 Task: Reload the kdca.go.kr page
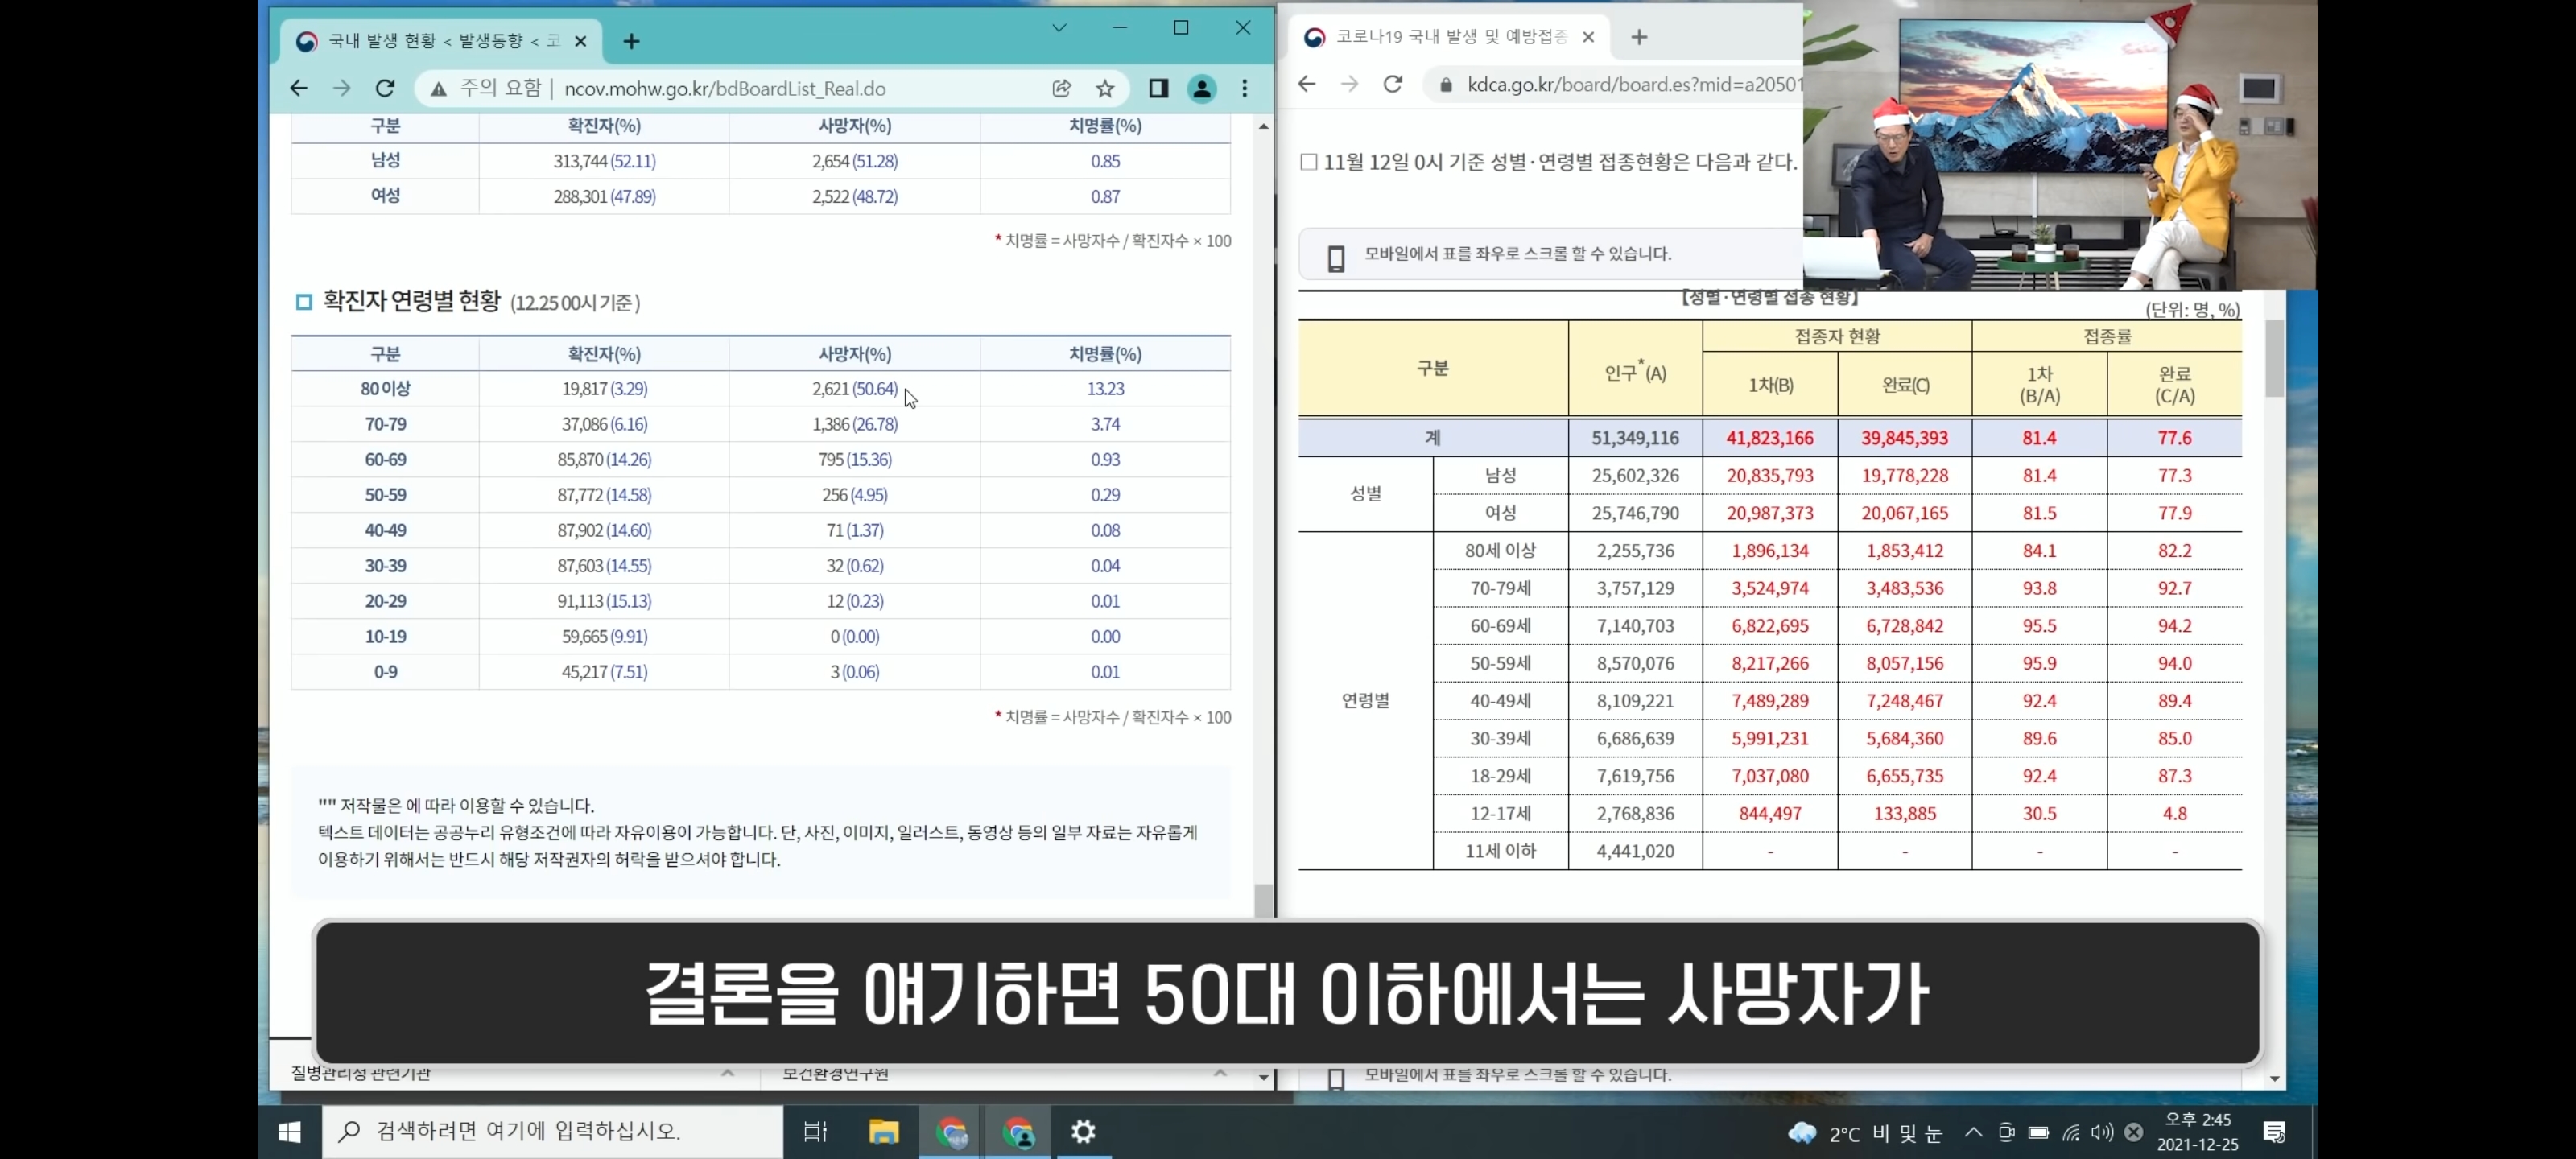coord(1392,84)
